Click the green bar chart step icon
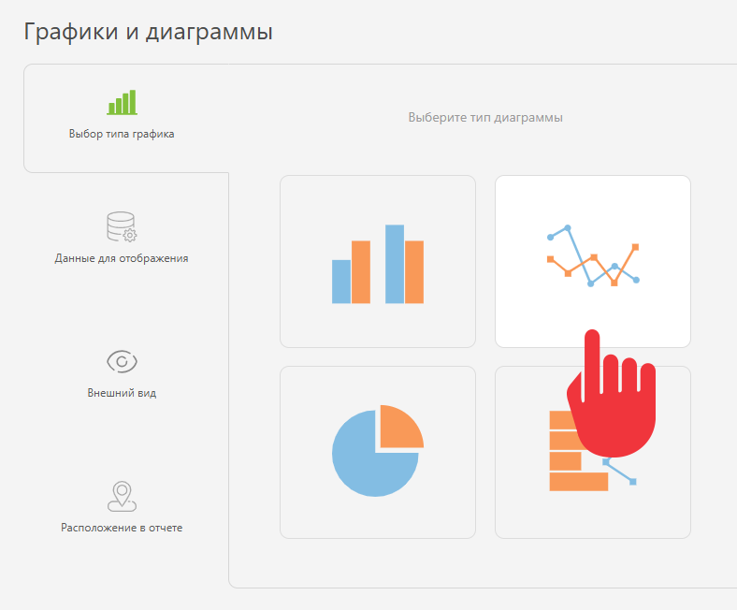 [x=122, y=102]
